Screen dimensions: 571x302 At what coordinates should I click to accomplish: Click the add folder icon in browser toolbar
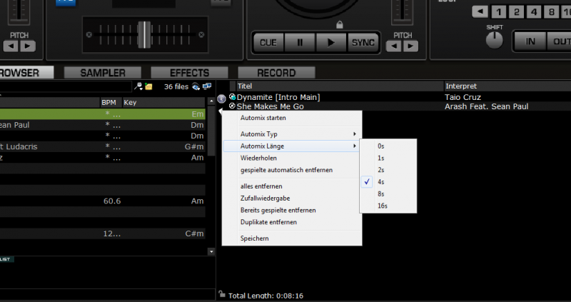click(148, 86)
